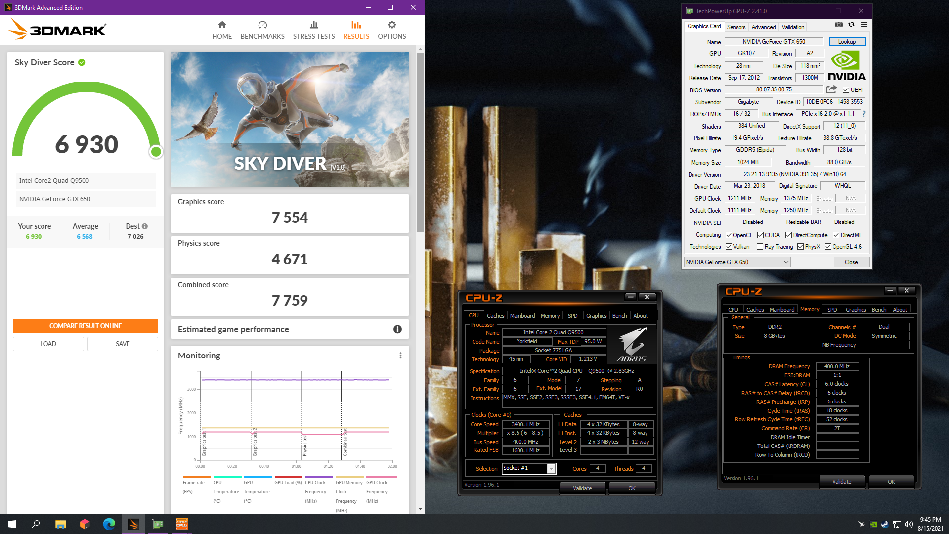Open the Windows Start menu

pos(12,524)
